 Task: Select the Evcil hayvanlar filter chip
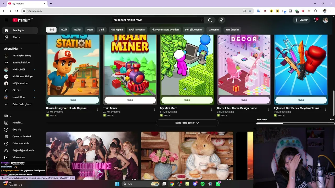pos(137,30)
